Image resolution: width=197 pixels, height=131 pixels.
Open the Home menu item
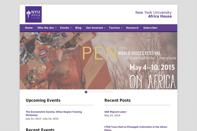click(29, 28)
